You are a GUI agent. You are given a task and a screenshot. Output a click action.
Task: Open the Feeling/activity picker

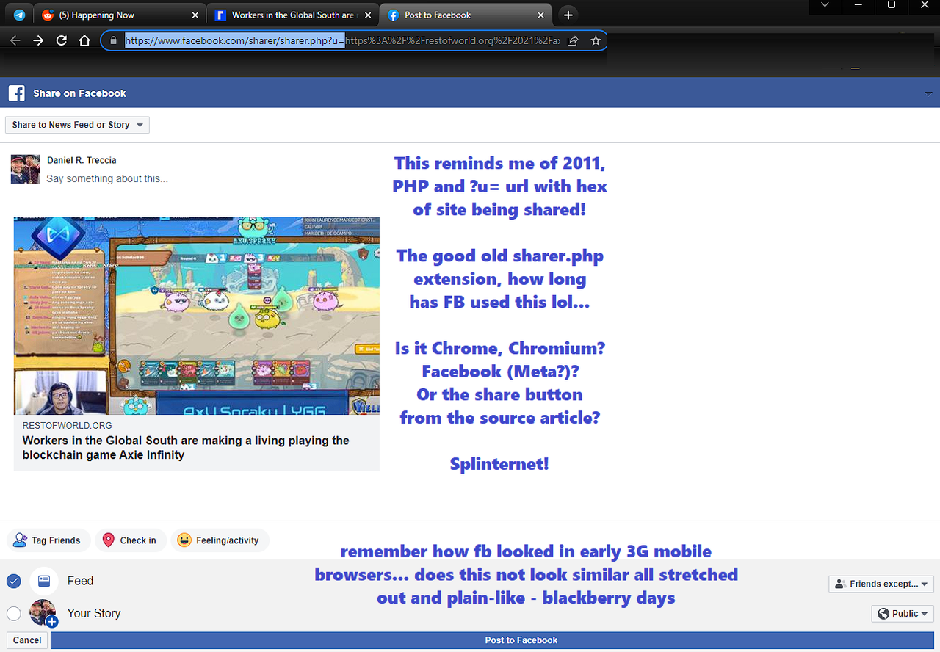[220, 540]
